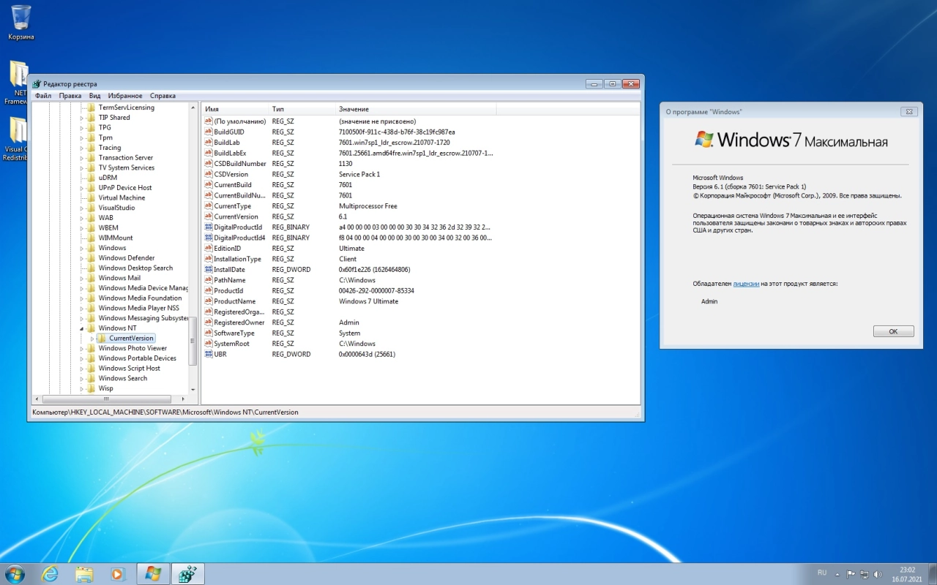Select the DigitalProductId4 binary value icon
937x585 pixels.
click(208, 238)
